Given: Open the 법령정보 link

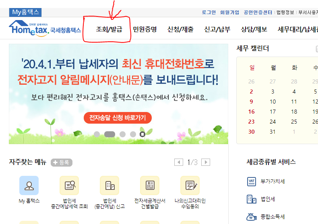Looking at the screenshot, I should 285,12.
